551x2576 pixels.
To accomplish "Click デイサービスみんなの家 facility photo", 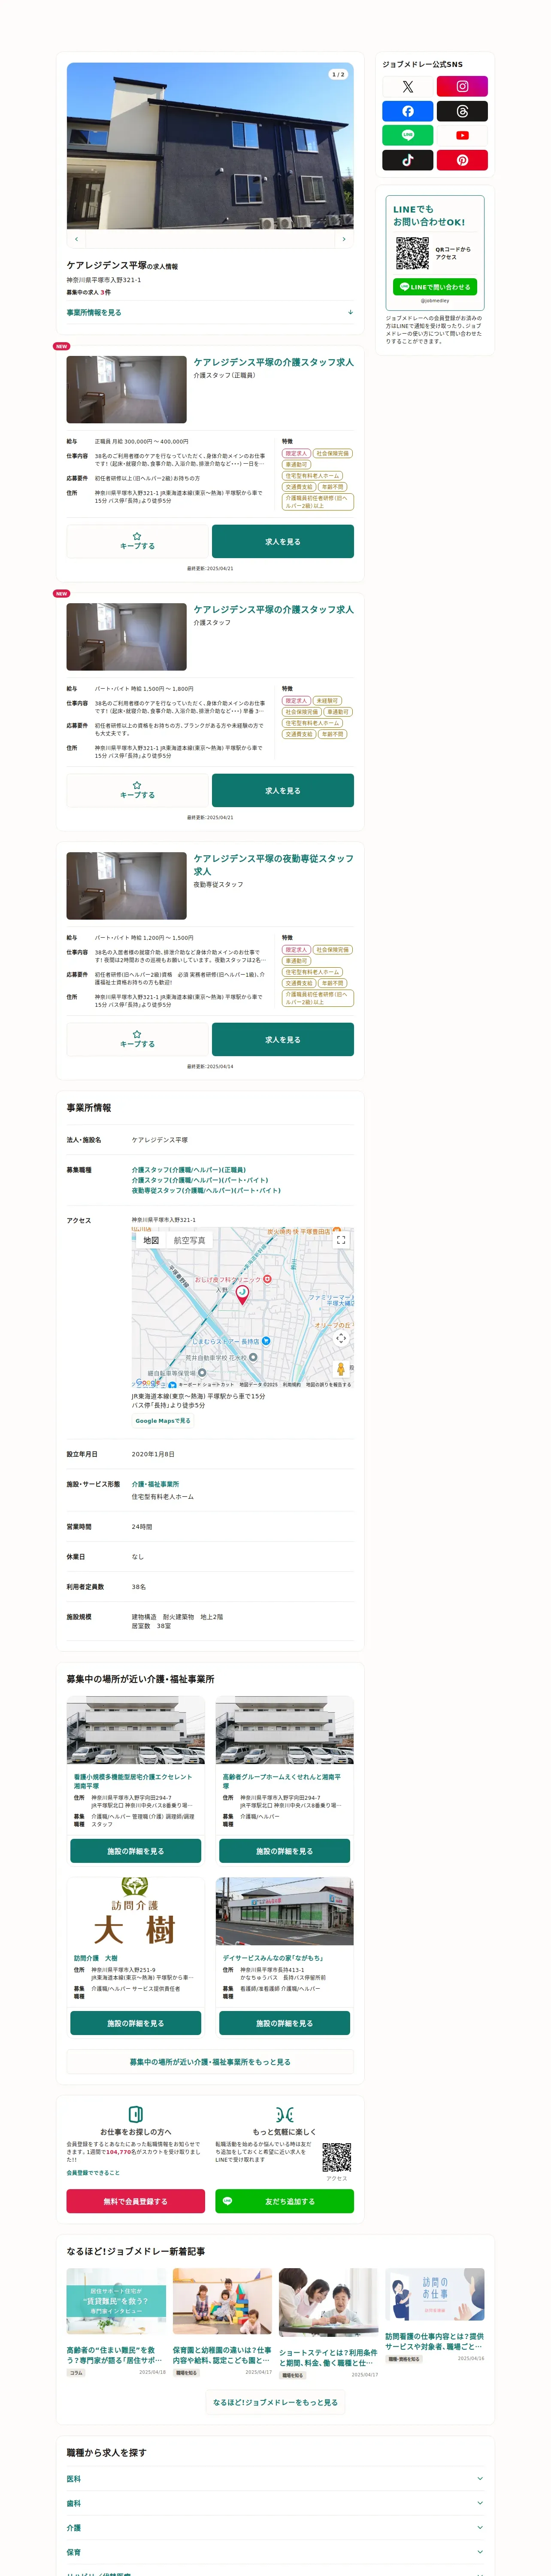I will tap(284, 1912).
